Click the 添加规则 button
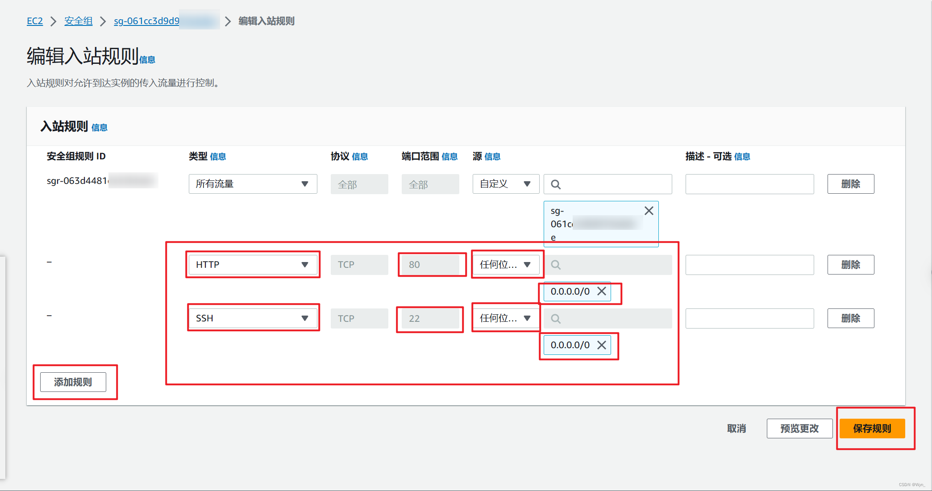This screenshot has width=932, height=491. tap(73, 382)
